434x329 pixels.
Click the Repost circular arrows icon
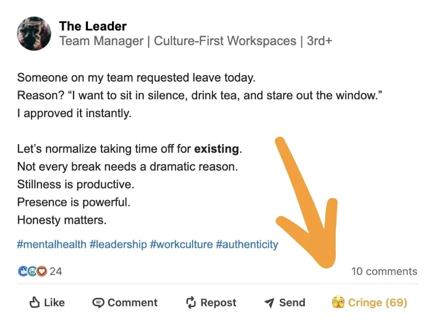point(191,302)
